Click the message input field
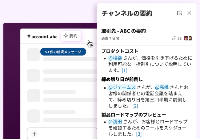The width and height of the screenshot is (200, 139). 62,133
